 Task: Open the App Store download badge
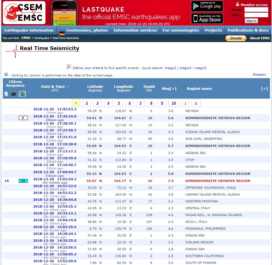coord(207,18)
